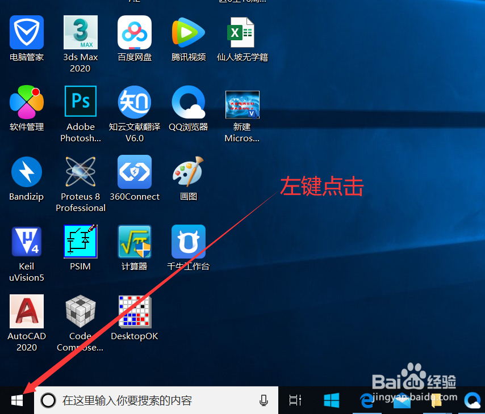Image resolution: width=485 pixels, height=414 pixels.
Task: Click the PSIM desktop icon
Action: (x=81, y=241)
